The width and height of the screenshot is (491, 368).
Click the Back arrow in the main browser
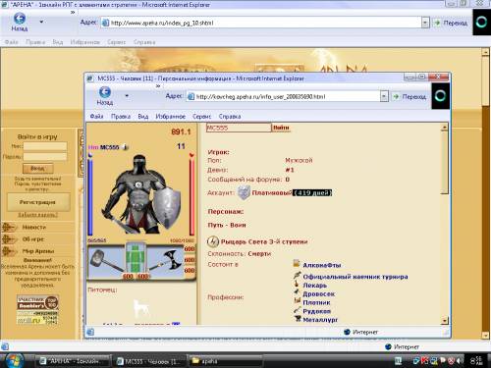(20, 19)
